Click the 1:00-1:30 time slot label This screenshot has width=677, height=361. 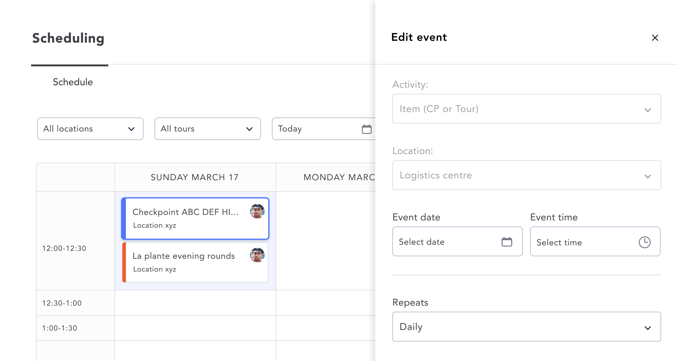click(60, 328)
